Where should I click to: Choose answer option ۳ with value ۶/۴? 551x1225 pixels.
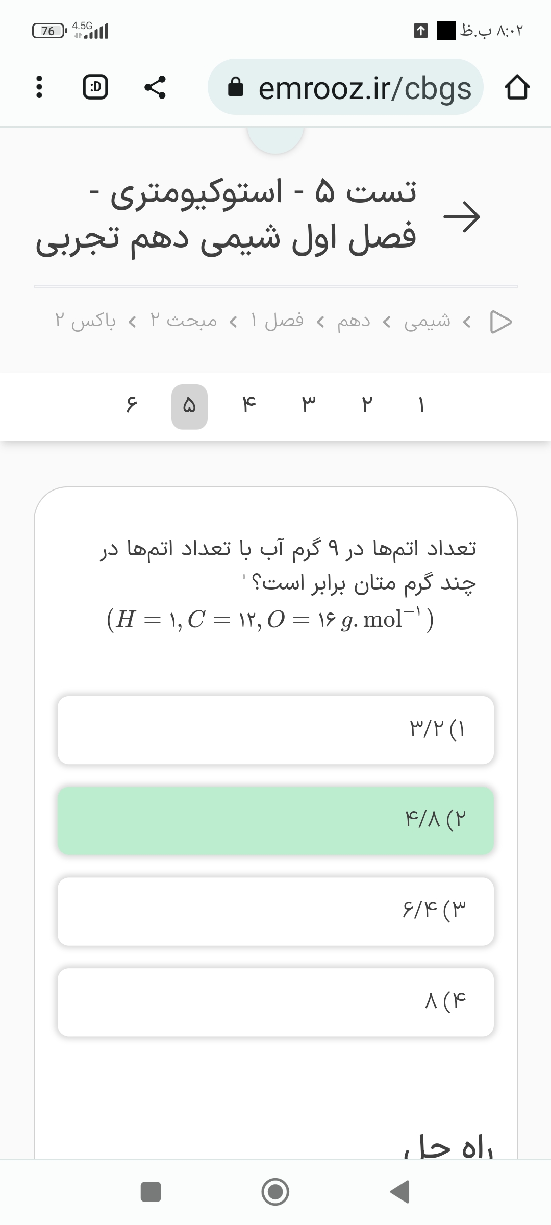click(x=275, y=911)
